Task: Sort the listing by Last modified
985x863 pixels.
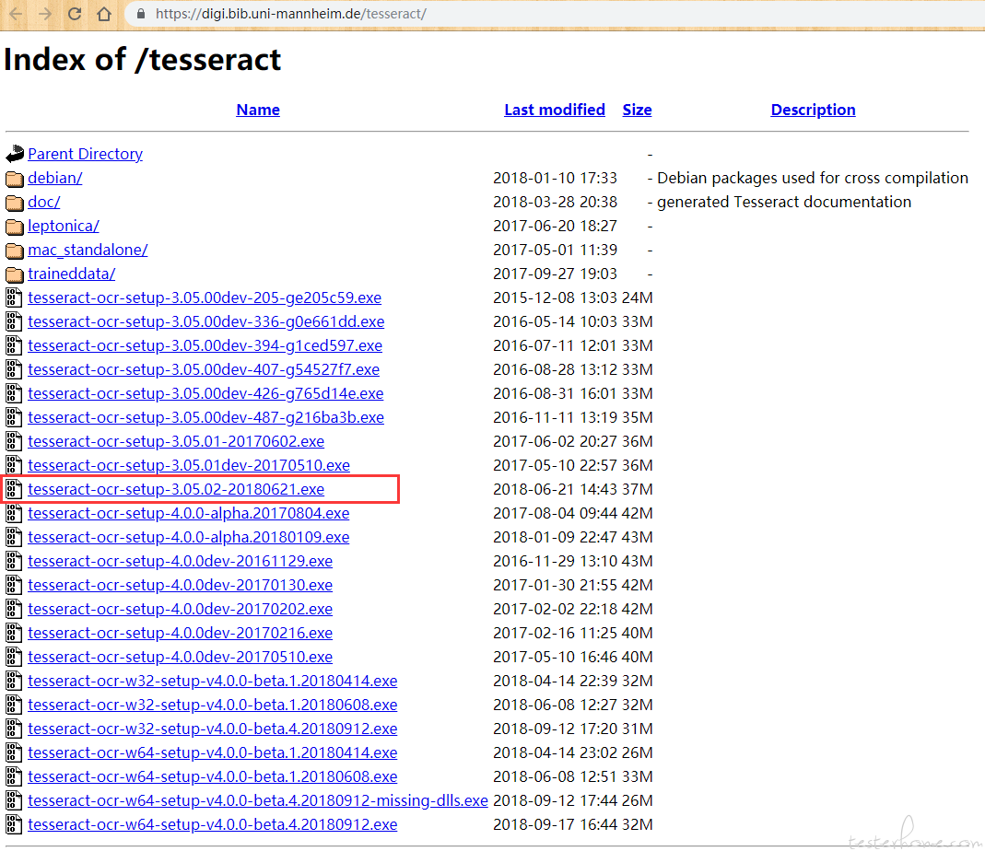Action: 555,110
